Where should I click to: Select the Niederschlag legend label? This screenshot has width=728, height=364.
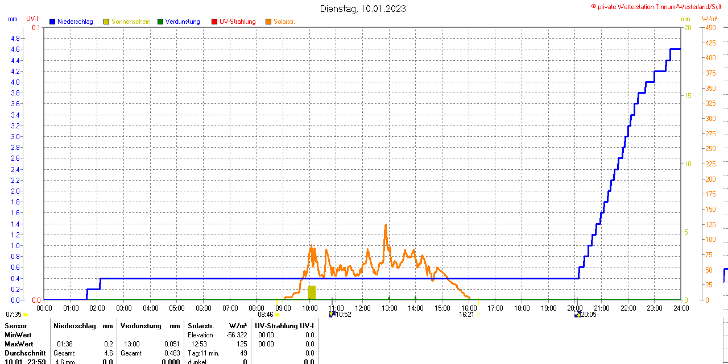pyautogui.click(x=75, y=22)
